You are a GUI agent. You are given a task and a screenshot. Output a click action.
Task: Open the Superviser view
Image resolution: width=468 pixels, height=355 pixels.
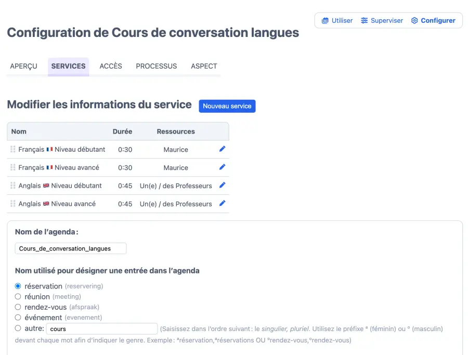click(382, 21)
